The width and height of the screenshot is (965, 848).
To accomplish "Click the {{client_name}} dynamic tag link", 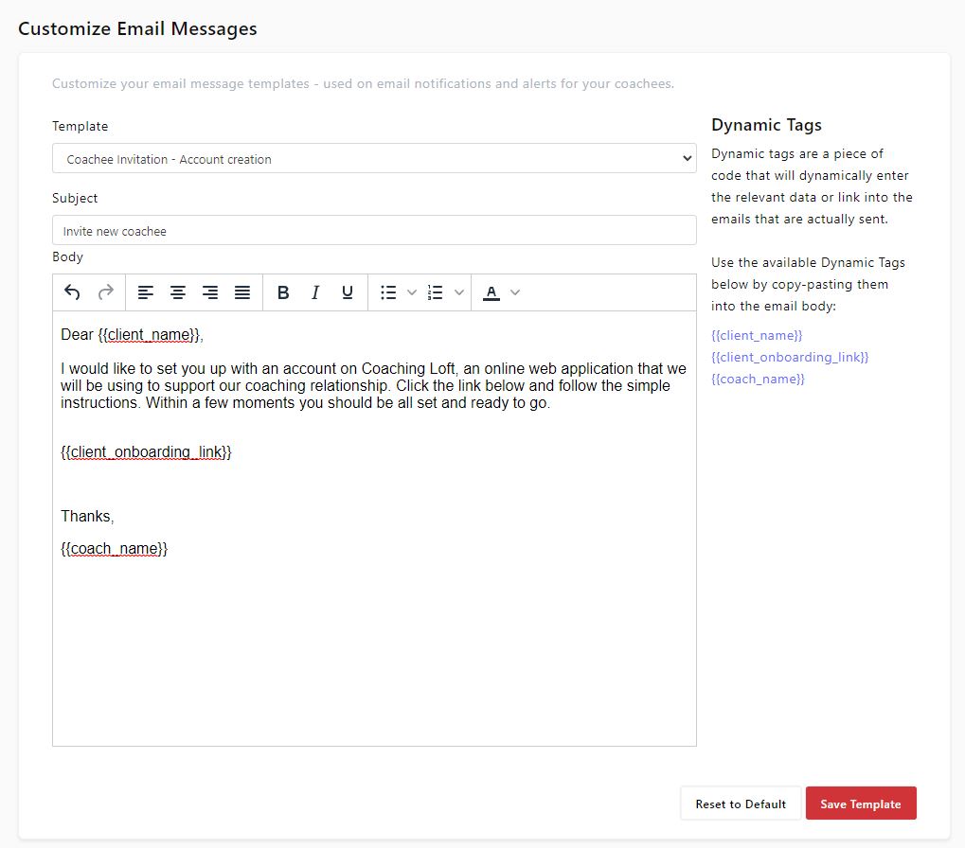I will (x=756, y=335).
